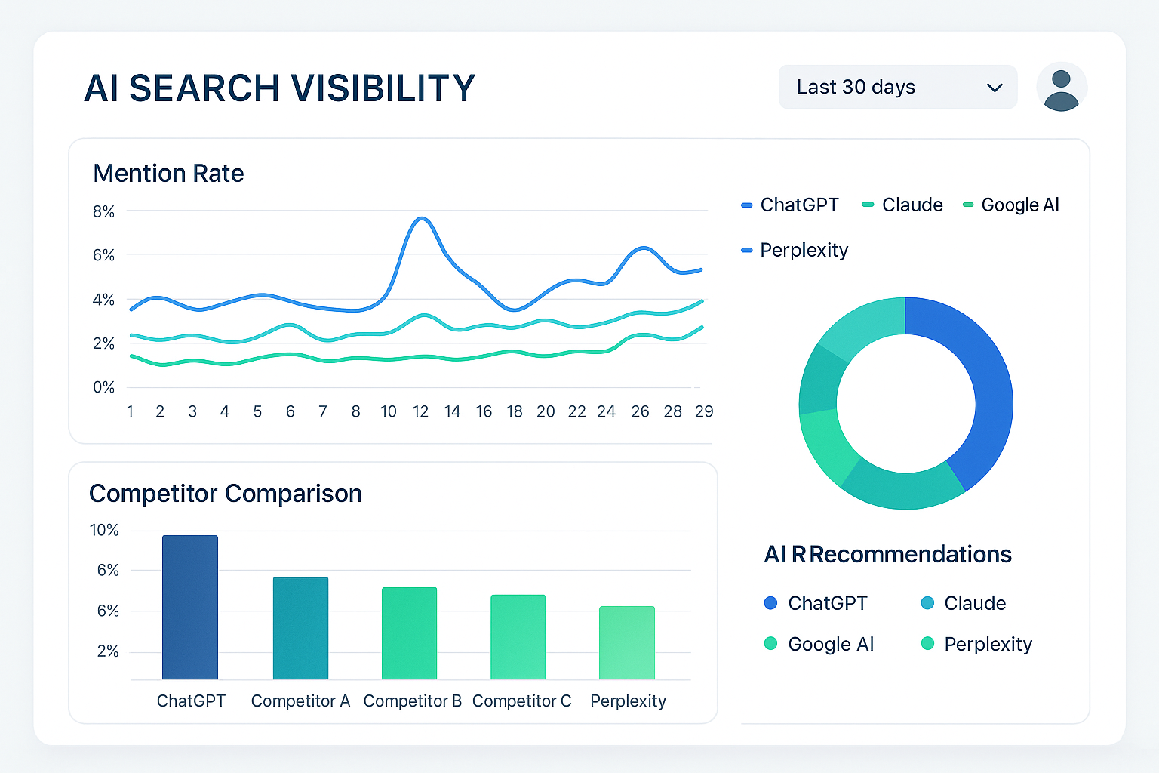The height and width of the screenshot is (773, 1159).
Task: Select the Claude legend dot under AI Recommendations
Action: tap(926, 602)
